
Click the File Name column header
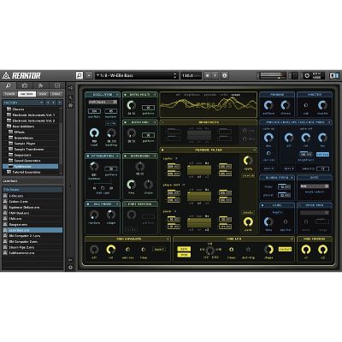32,190
